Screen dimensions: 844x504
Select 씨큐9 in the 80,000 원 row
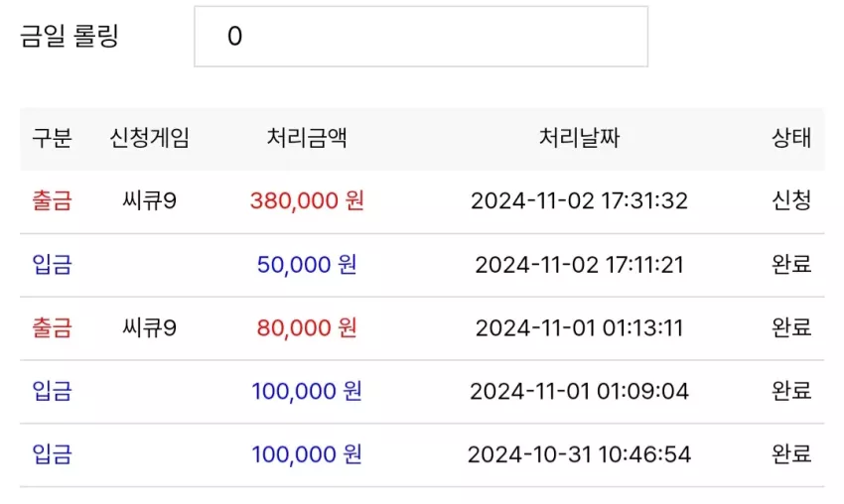point(150,327)
